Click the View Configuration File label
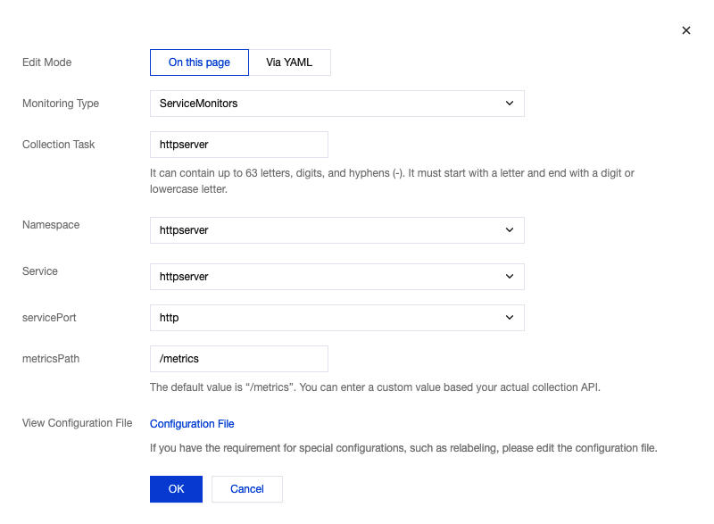This screenshot has height=524, width=714. click(77, 423)
